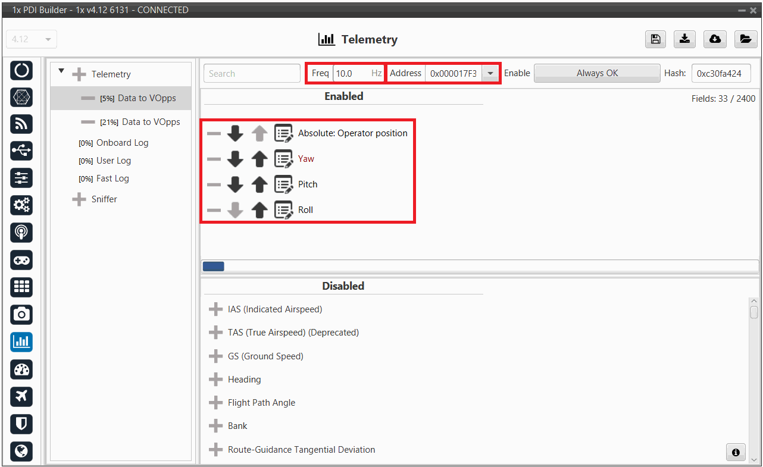Select Fast Log in the tree
Viewport: 763px width, 467px height.
112,178
